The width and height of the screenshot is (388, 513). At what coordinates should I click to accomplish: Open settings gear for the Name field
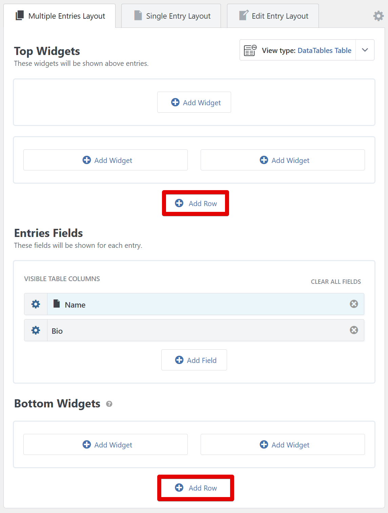(x=36, y=304)
